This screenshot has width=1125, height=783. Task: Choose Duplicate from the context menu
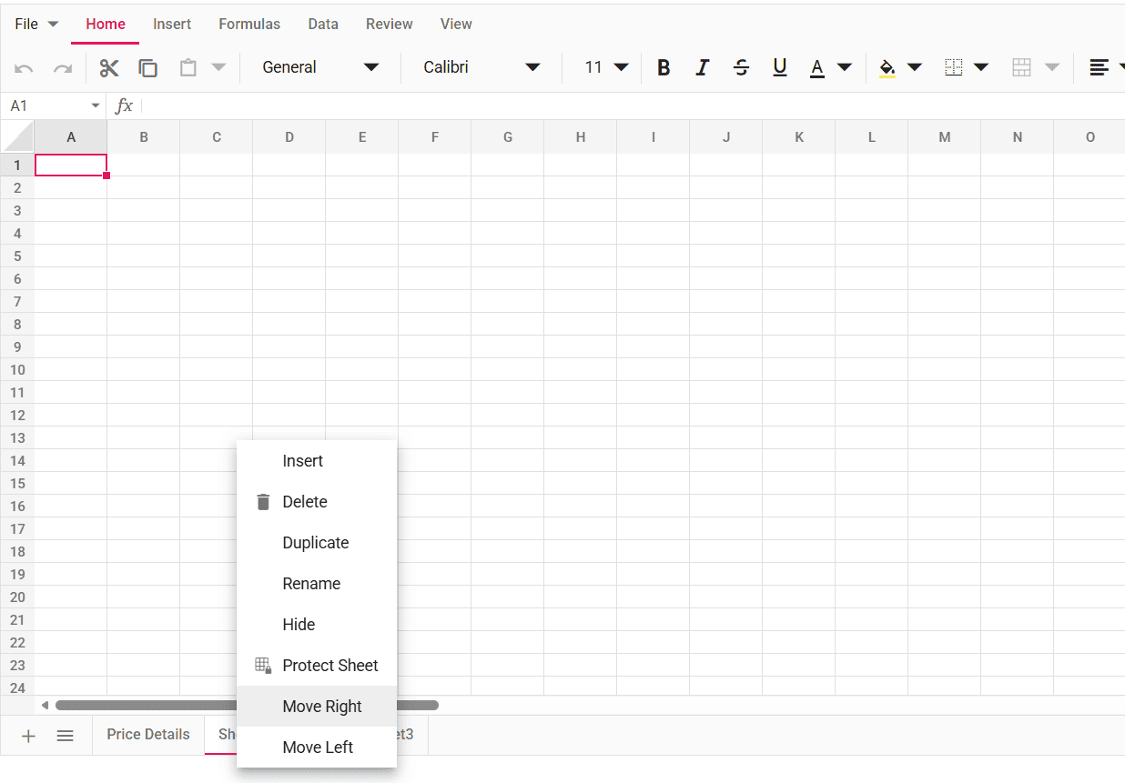coord(317,543)
